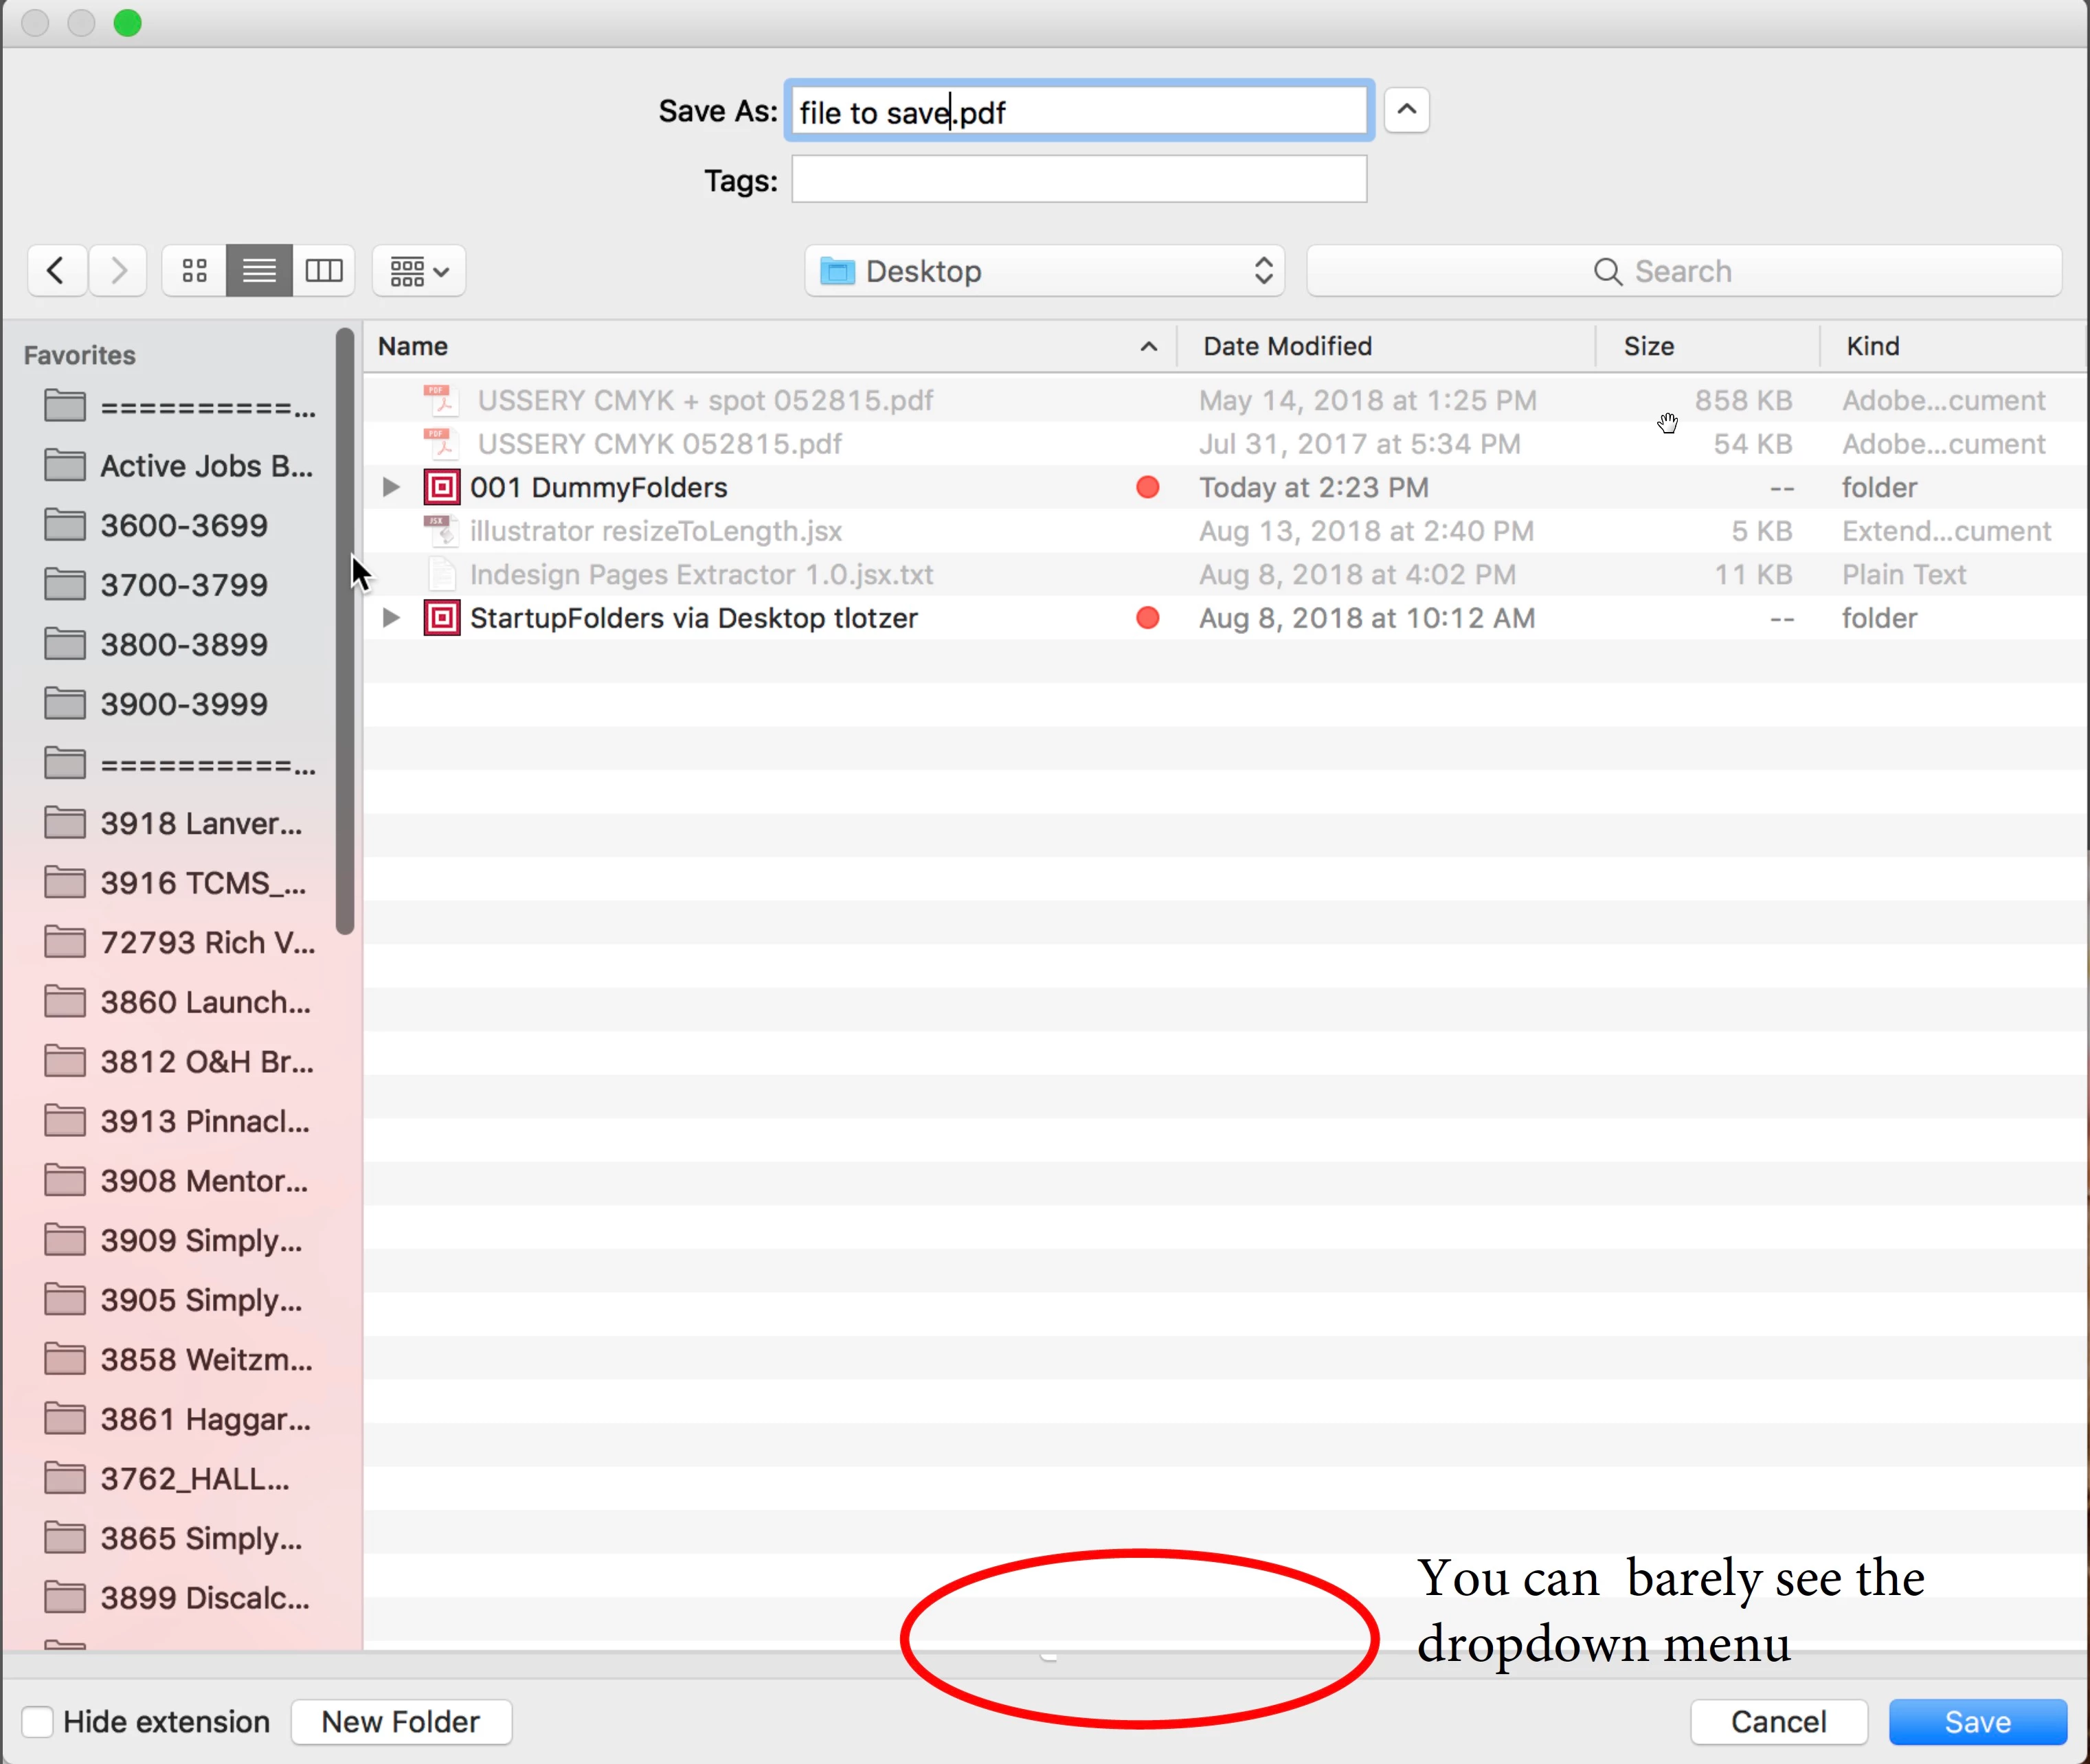2090x1764 pixels.
Task: Open the item arrangement dropdown
Action: (418, 271)
